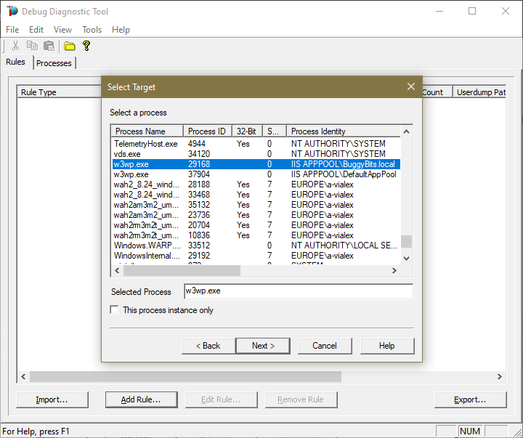Screen dimensions: 523x438
Task: Click process list scroll up arrow
Action: point(406,131)
